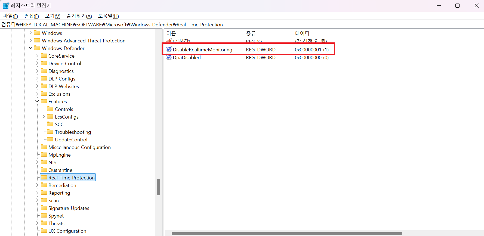The width and height of the screenshot is (484, 236).
Task: Select the UX Configuration key
Action: tap(67, 231)
